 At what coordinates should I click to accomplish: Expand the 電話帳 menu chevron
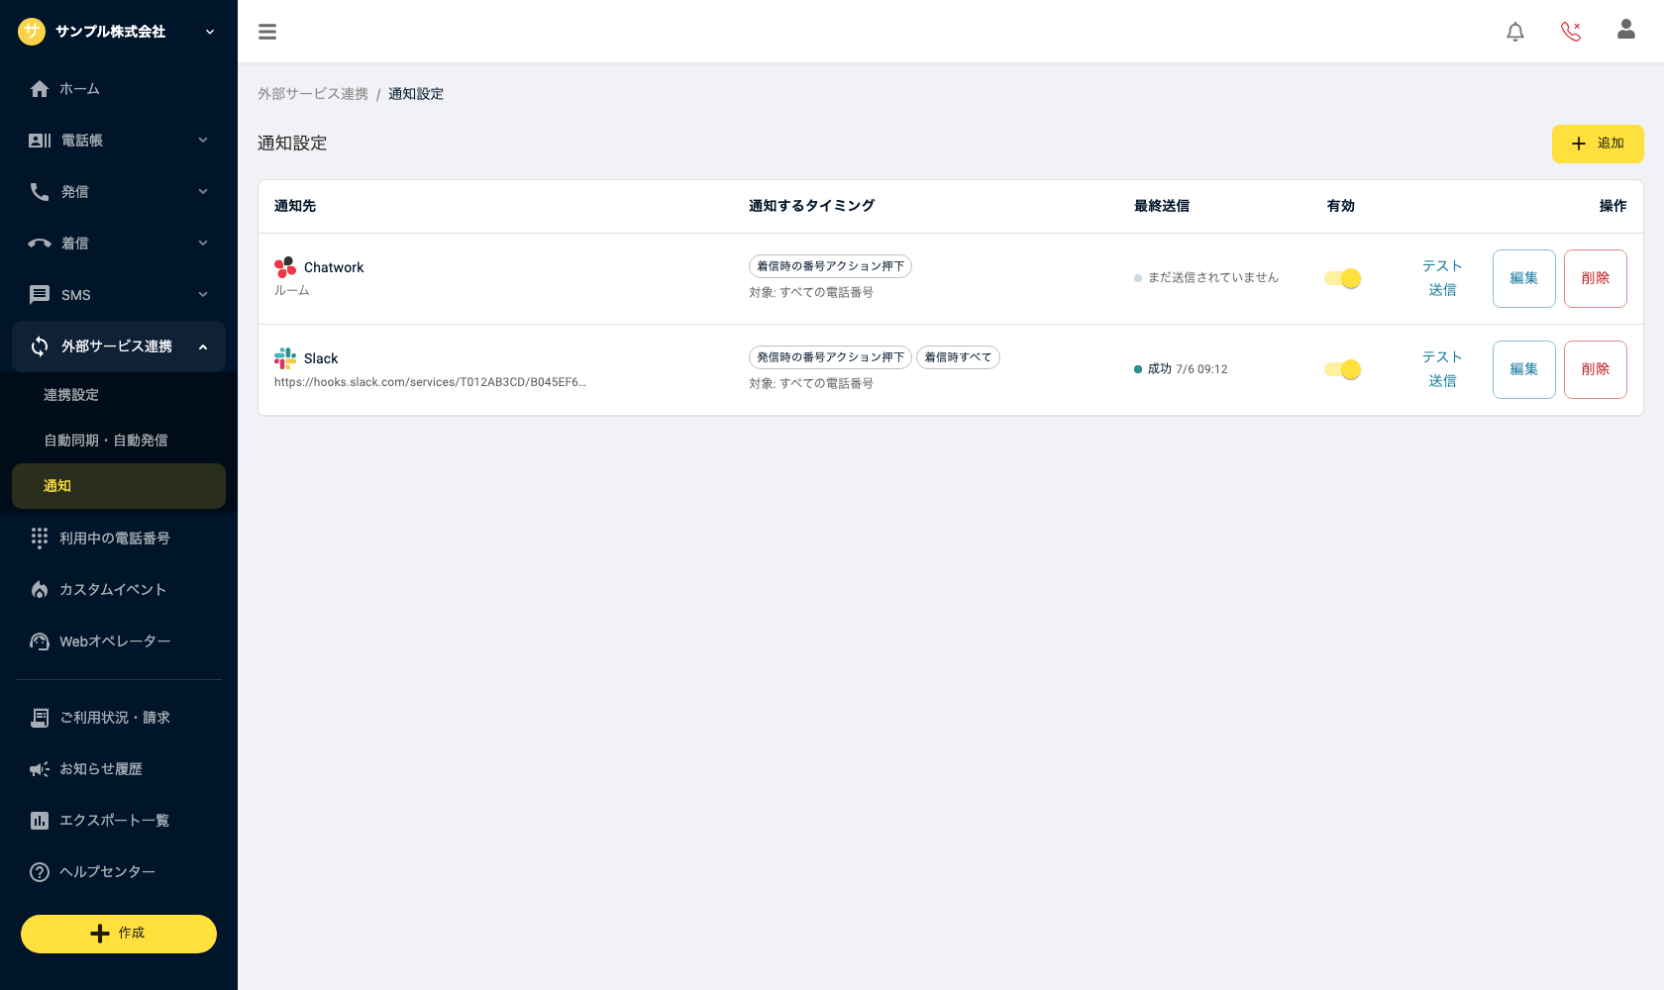(x=203, y=141)
